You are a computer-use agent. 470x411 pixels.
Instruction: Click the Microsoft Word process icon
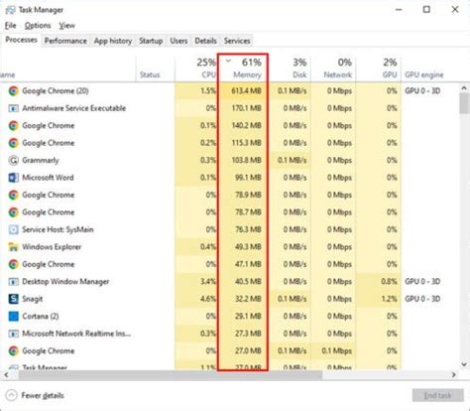coord(14,178)
